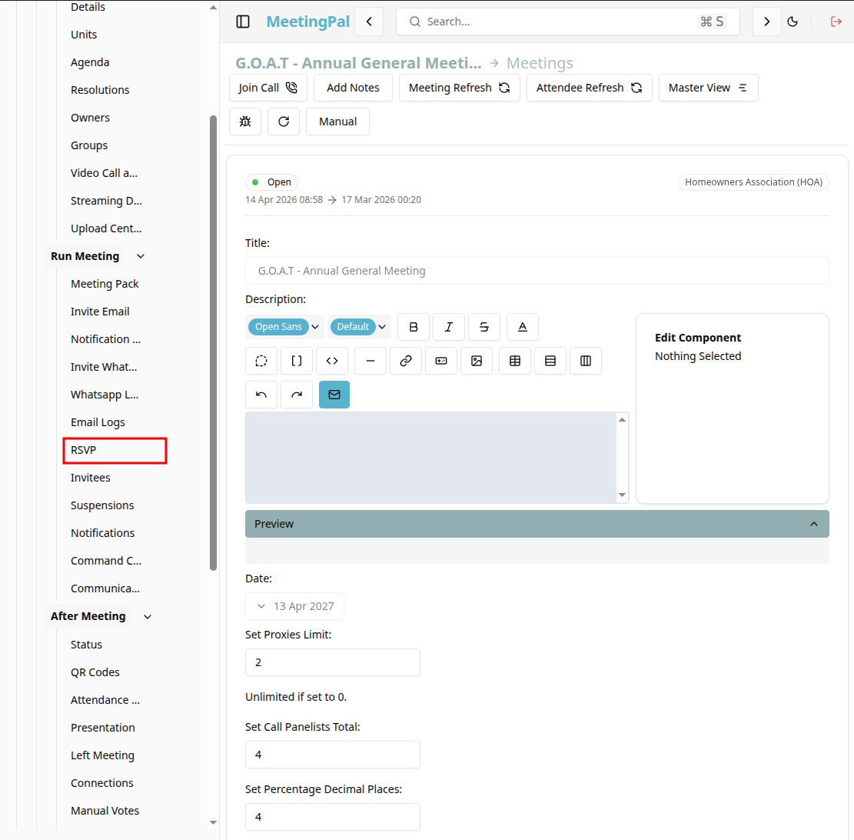Viewport: 854px width, 840px height.
Task: Click the columns layout icon
Action: pos(586,361)
